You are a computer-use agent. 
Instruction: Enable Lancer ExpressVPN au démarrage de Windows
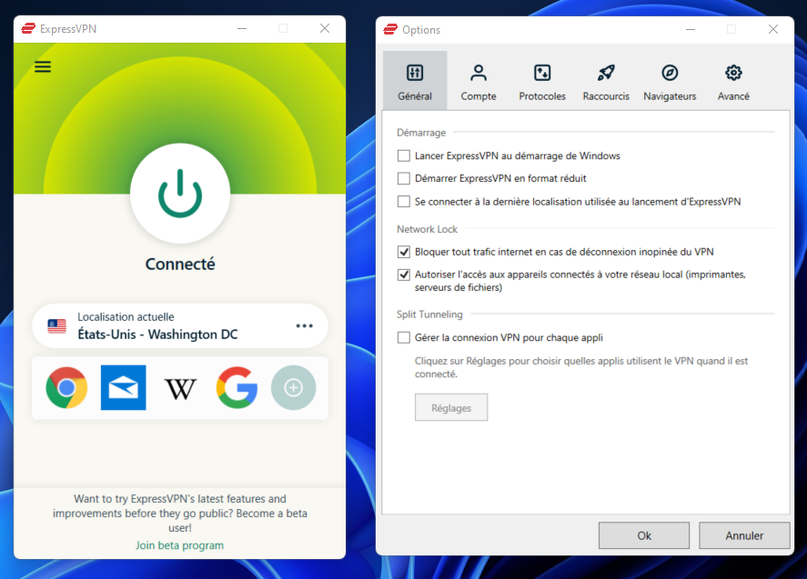[404, 155]
